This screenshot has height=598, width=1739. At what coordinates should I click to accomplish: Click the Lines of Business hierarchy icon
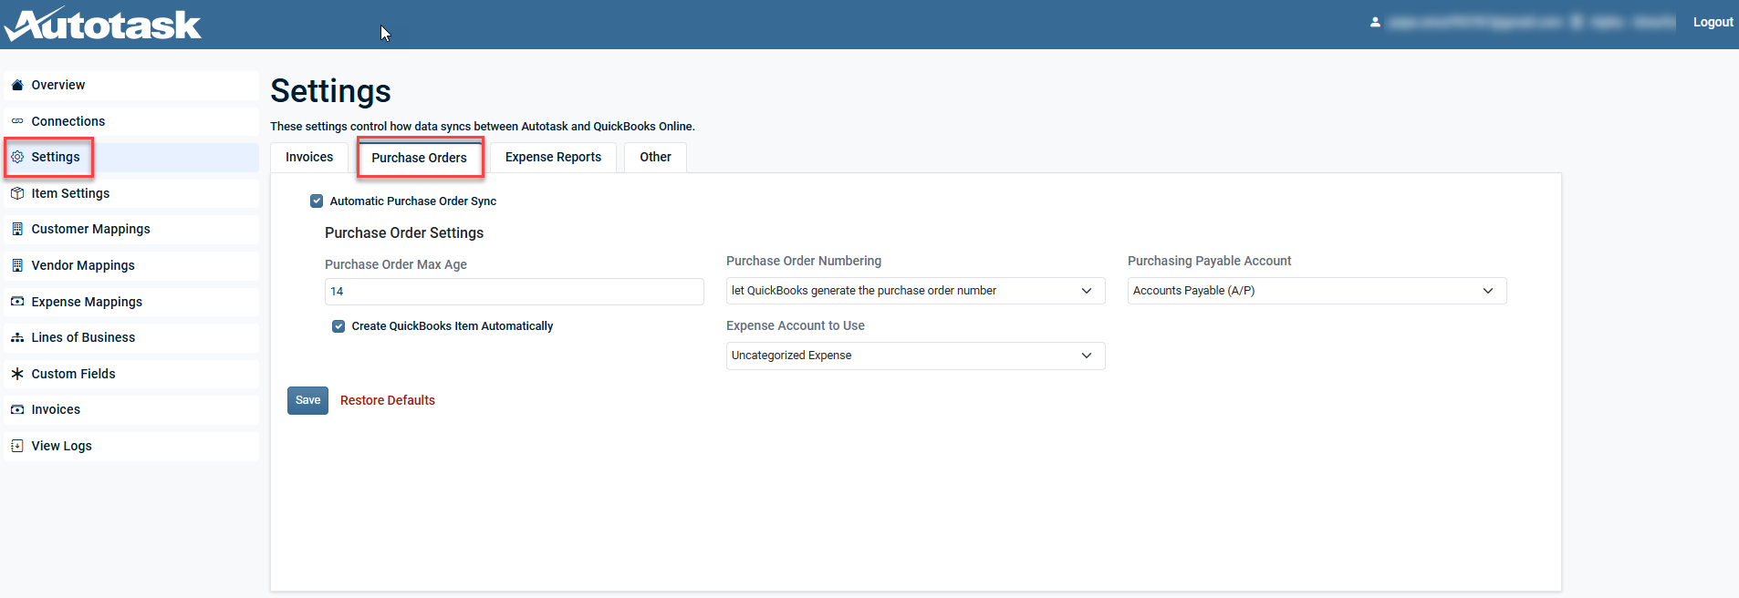tap(17, 337)
